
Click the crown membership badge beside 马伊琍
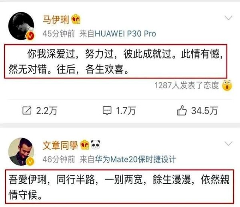click(x=76, y=19)
